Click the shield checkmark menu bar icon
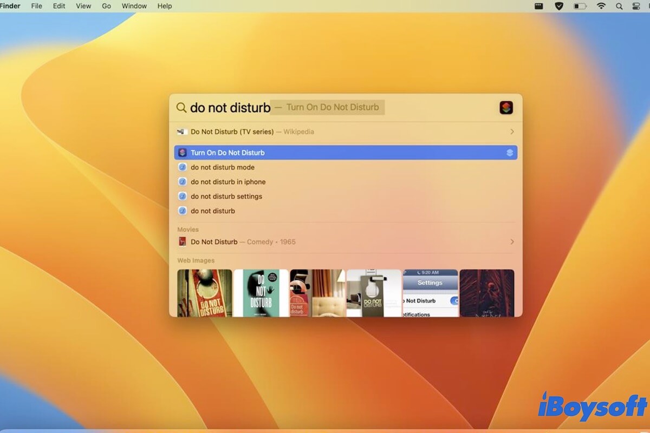The image size is (650, 433). (559, 6)
